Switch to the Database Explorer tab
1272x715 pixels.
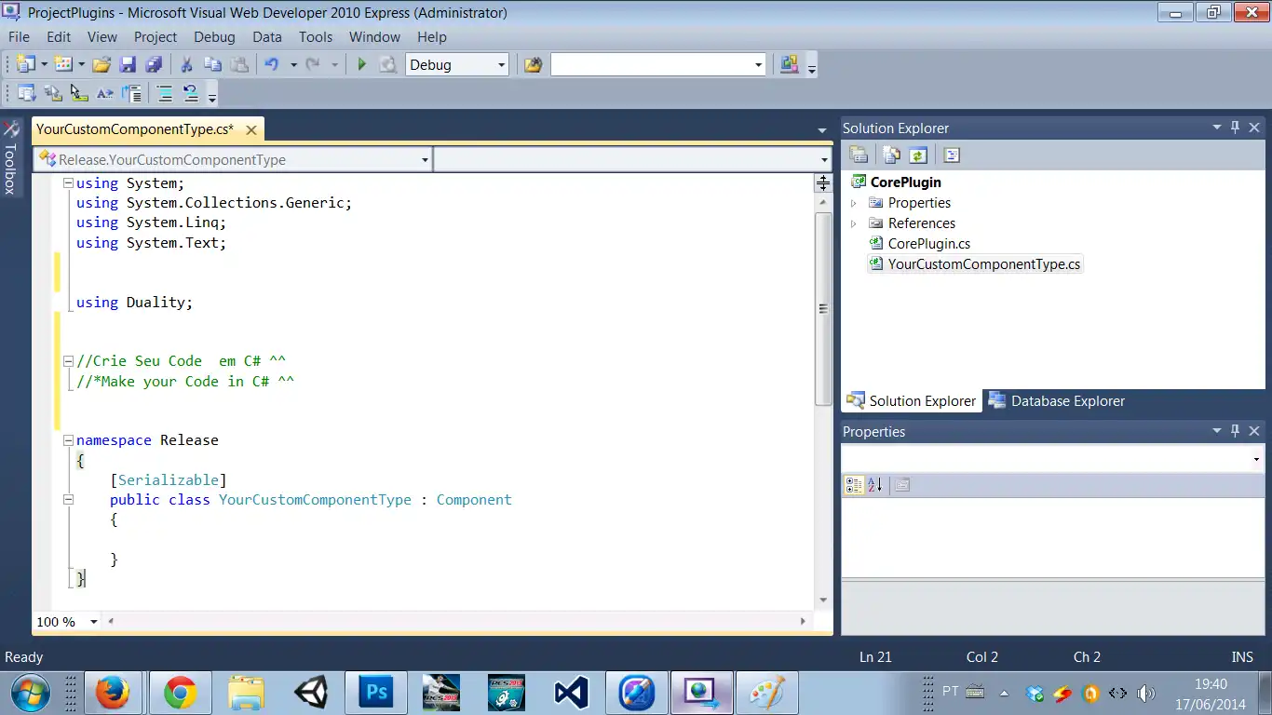point(1057,401)
